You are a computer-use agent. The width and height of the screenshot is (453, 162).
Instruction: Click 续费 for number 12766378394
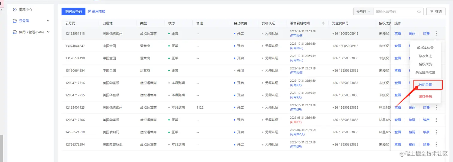pos(426,144)
